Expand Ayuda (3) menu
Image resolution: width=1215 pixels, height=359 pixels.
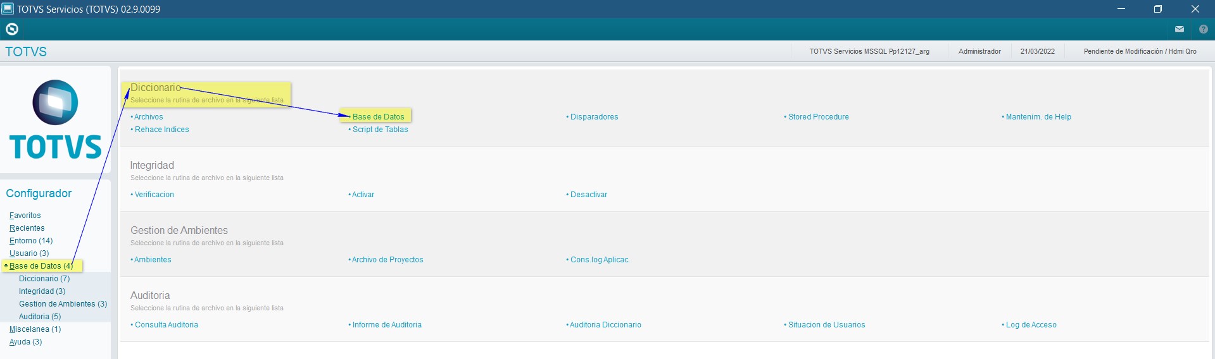(x=25, y=342)
